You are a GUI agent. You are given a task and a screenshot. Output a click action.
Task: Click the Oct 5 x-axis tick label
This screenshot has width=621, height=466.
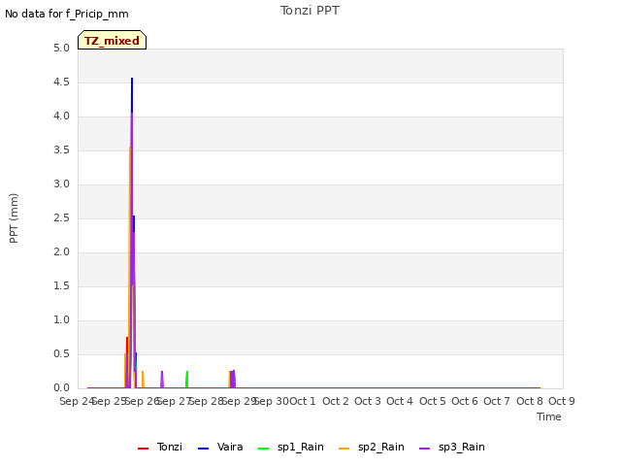(x=433, y=401)
